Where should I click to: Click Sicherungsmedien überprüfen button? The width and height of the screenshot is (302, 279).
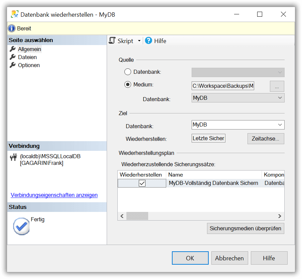tap(245, 228)
